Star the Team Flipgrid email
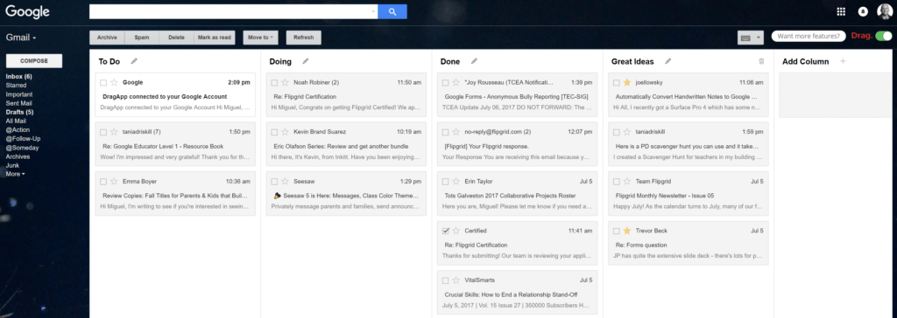Image resolution: width=897 pixels, height=318 pixels. pos(627,182)
